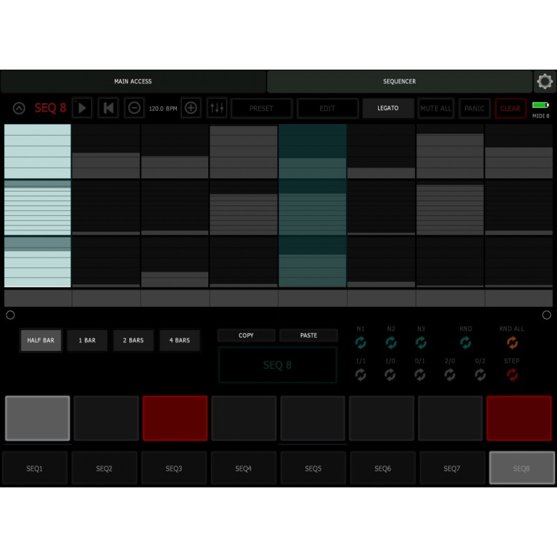Click the teal RND randomize icon
The image size is (557, 557).
click(x=465, y=343)
